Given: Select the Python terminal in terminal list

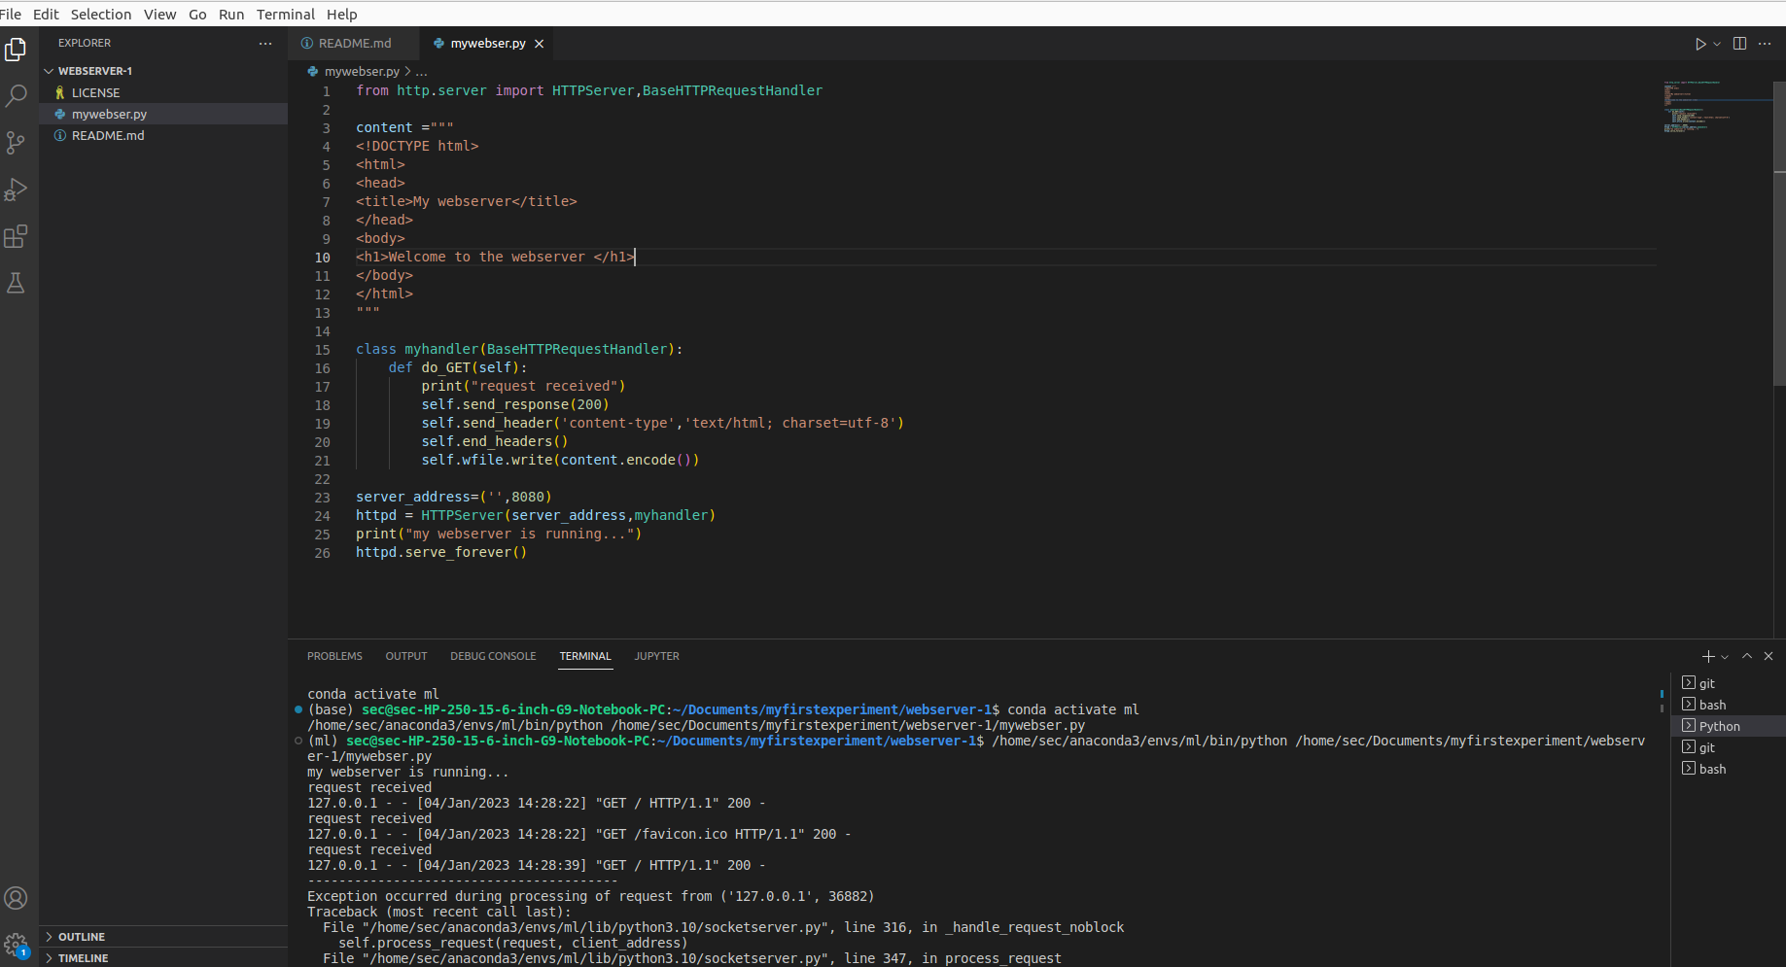Looking at the screenshot, I should [1728, 726].
